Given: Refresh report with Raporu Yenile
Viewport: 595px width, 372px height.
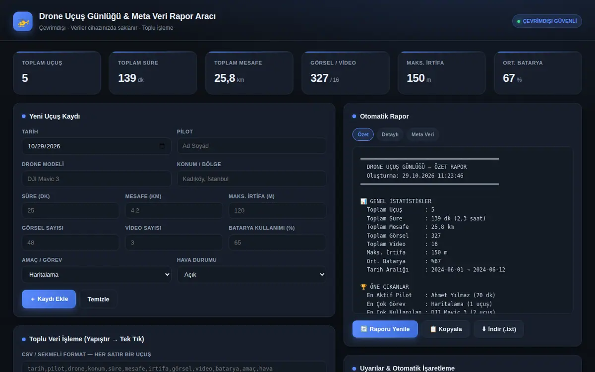Looking at the screenshot, I should (385, 329).
